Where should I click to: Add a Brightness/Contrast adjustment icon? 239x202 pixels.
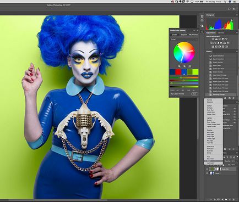click(x=213, y=39)
